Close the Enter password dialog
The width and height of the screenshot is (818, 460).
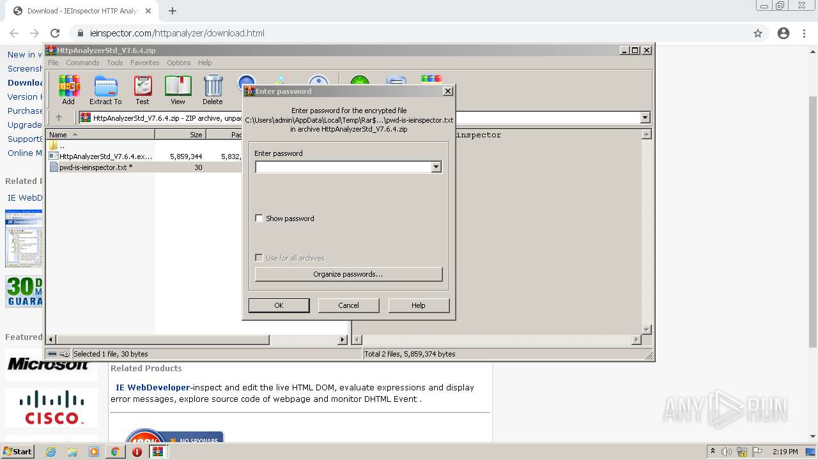click(448, 91)
